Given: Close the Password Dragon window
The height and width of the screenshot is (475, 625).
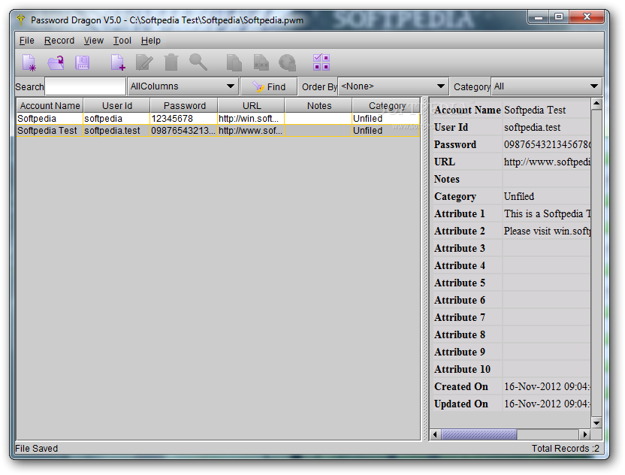Looking at the screenshot, I should point(587,17).
